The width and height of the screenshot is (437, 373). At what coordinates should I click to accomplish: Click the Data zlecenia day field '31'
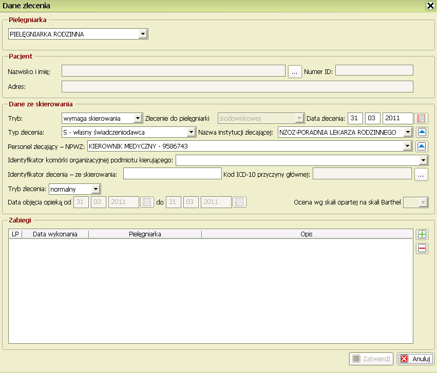click(x=355, y=118)
